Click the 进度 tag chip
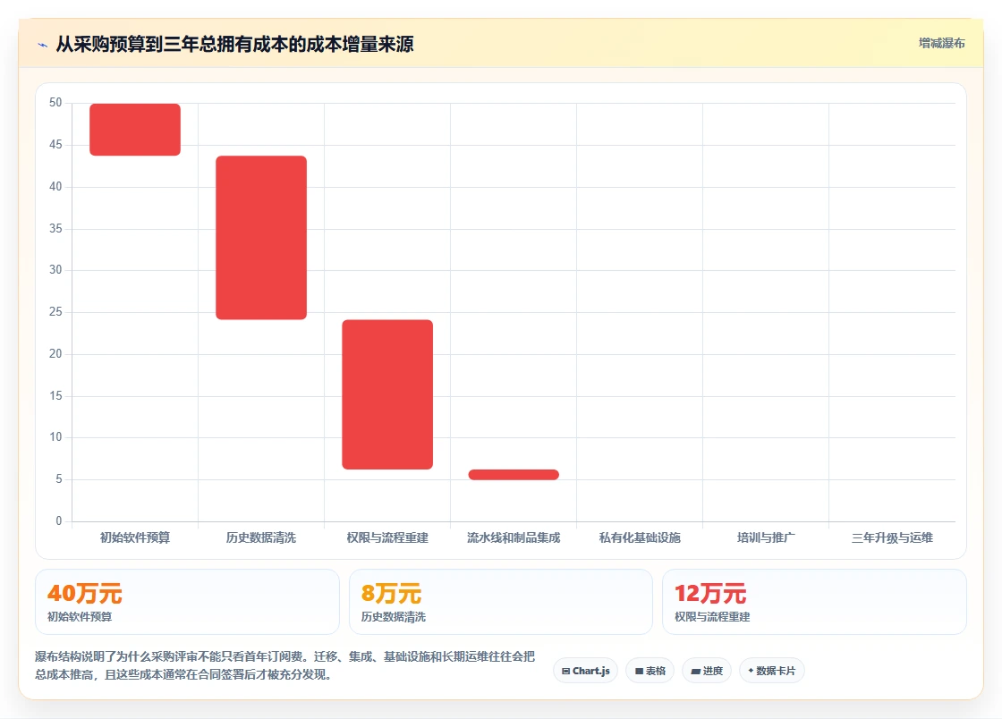Screen dimensions: 1002x719 [707, 671]
